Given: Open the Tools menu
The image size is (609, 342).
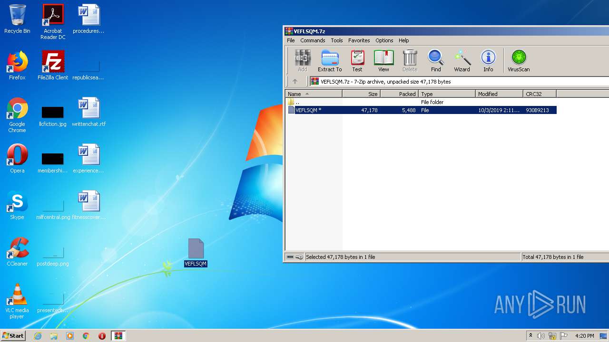Looking at the screenshot, I should pyautogui.click(x=337, y=40).
